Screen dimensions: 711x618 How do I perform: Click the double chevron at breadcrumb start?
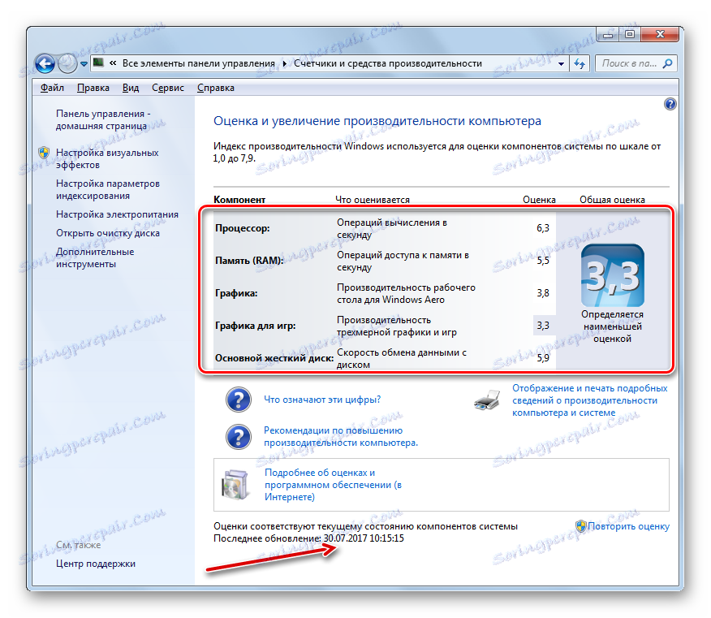point(113,63)
